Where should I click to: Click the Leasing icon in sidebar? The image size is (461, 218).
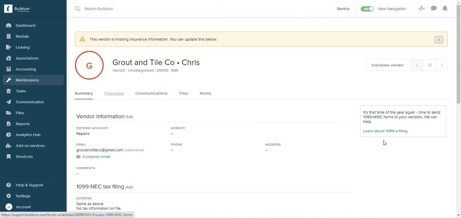click(x=9, y=47)
